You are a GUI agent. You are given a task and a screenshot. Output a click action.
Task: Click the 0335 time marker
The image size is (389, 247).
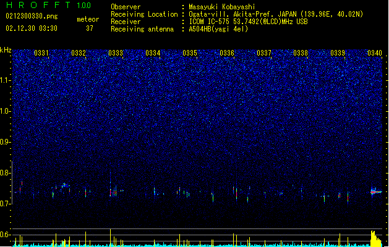coord(190,53)
